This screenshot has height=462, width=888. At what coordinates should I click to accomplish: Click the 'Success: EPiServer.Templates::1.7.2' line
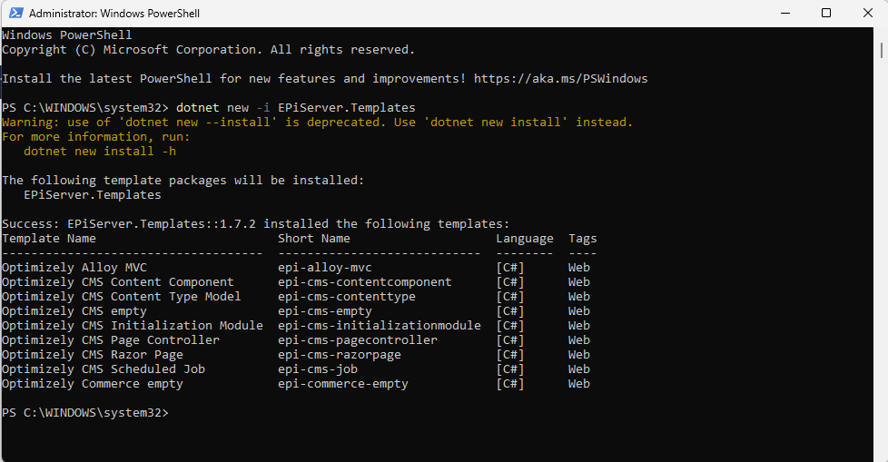pyautogui.click(x=255, y=224)
